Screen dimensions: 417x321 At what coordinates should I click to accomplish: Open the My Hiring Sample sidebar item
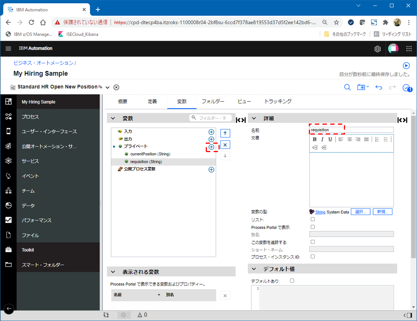(x=58, y=102)
